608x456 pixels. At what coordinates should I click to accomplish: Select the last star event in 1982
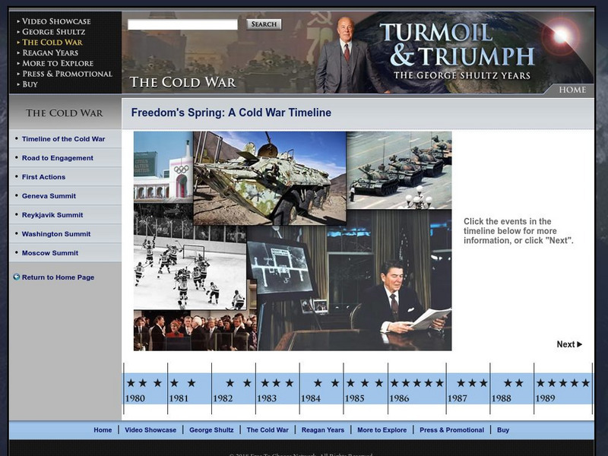248,383
